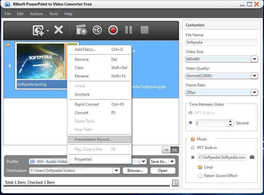Viewport: 264px width, 195px height.
Task: Decrease the seconds stepper value
Action: tap(230, 125)
